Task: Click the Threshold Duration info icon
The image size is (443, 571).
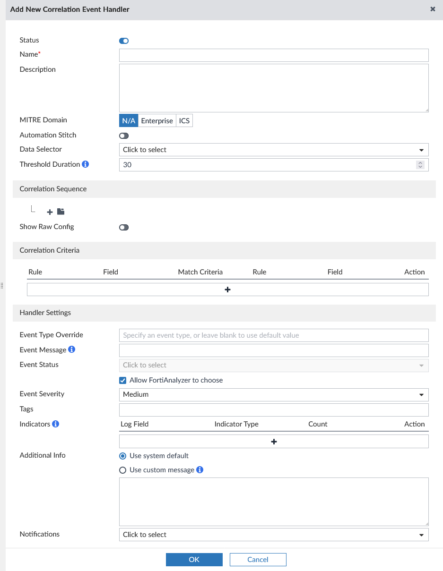Action: pyautogui.click(x=85, y=164)
